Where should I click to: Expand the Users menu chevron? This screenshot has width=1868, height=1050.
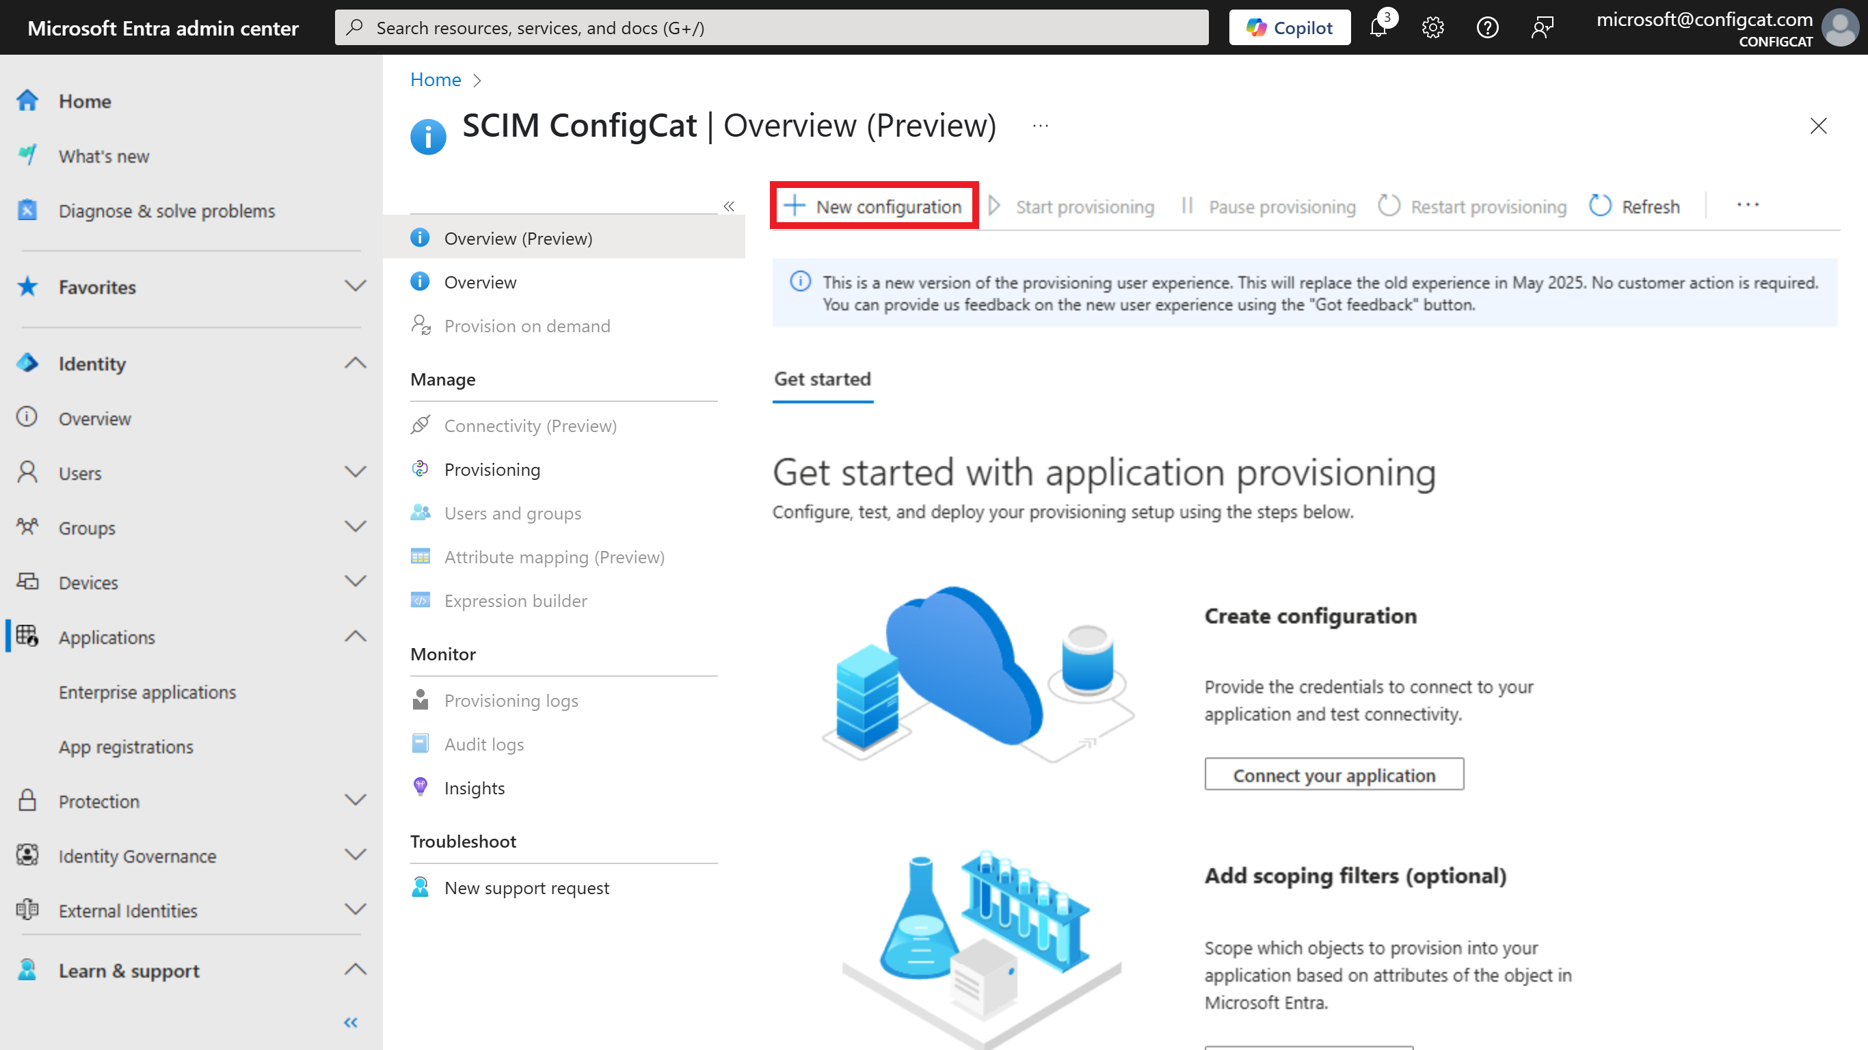pyautogui.click(x=356, y=472)
